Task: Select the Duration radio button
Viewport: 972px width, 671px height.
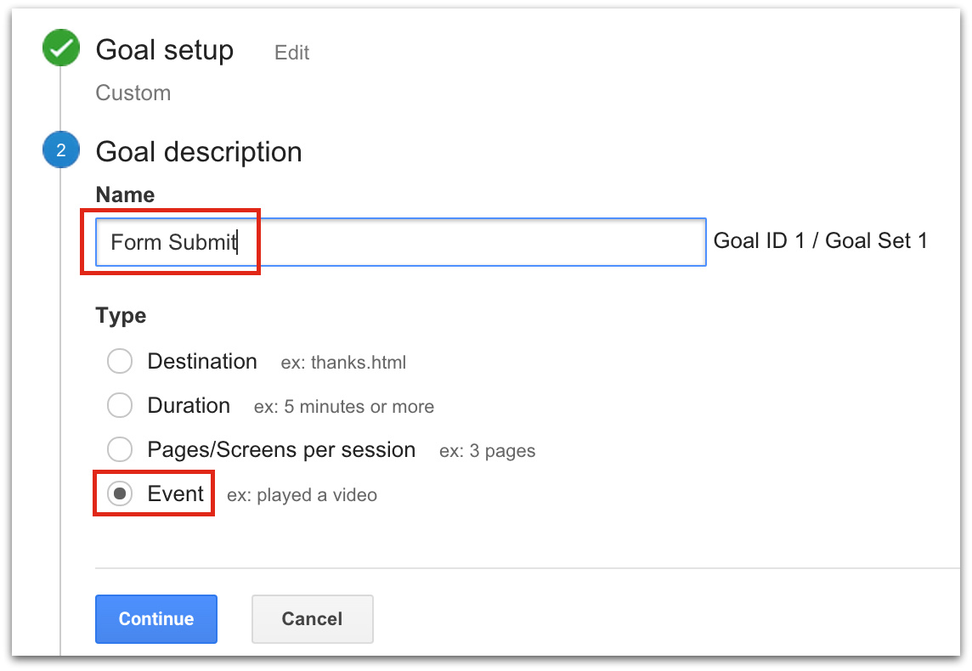Action: pos(120,406)
